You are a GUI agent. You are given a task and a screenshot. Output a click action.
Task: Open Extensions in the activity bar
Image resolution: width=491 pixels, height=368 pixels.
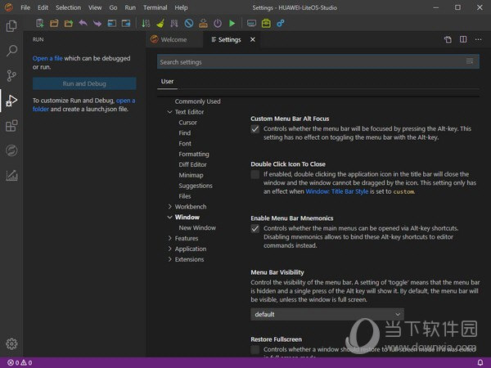tap(11, 126)
